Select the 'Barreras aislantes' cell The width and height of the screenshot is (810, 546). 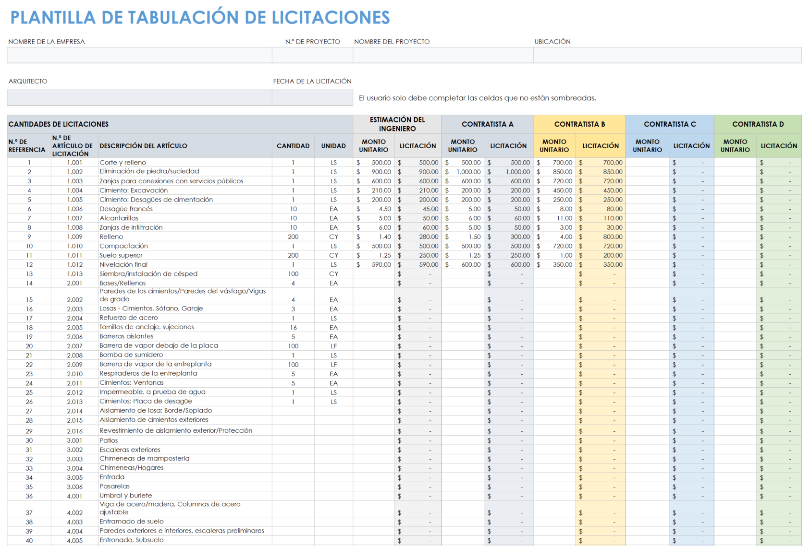(185, 336)
